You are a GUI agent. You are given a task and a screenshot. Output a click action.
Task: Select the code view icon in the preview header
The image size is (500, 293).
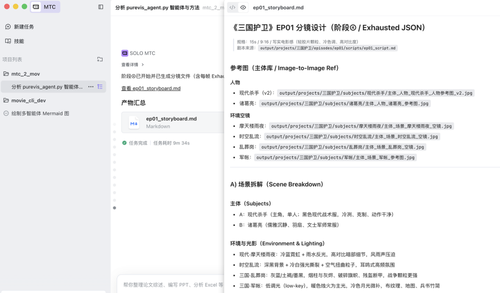point(232,7)
